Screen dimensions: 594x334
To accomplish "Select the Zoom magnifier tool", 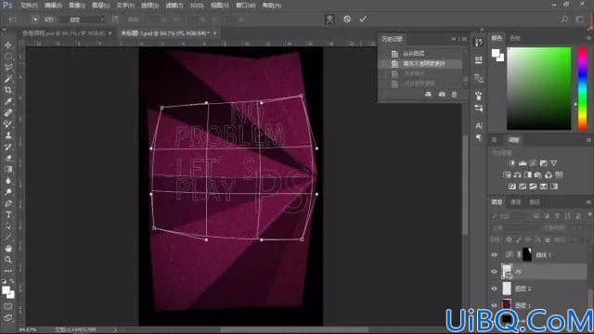I will point(8,260).
